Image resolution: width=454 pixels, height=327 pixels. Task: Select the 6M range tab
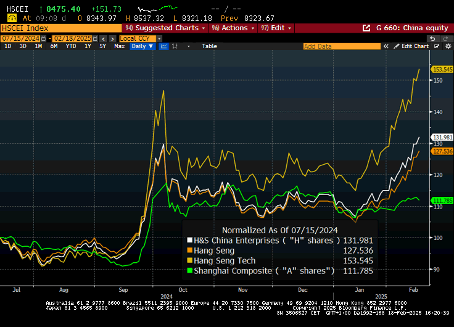[x=54, y=46]
